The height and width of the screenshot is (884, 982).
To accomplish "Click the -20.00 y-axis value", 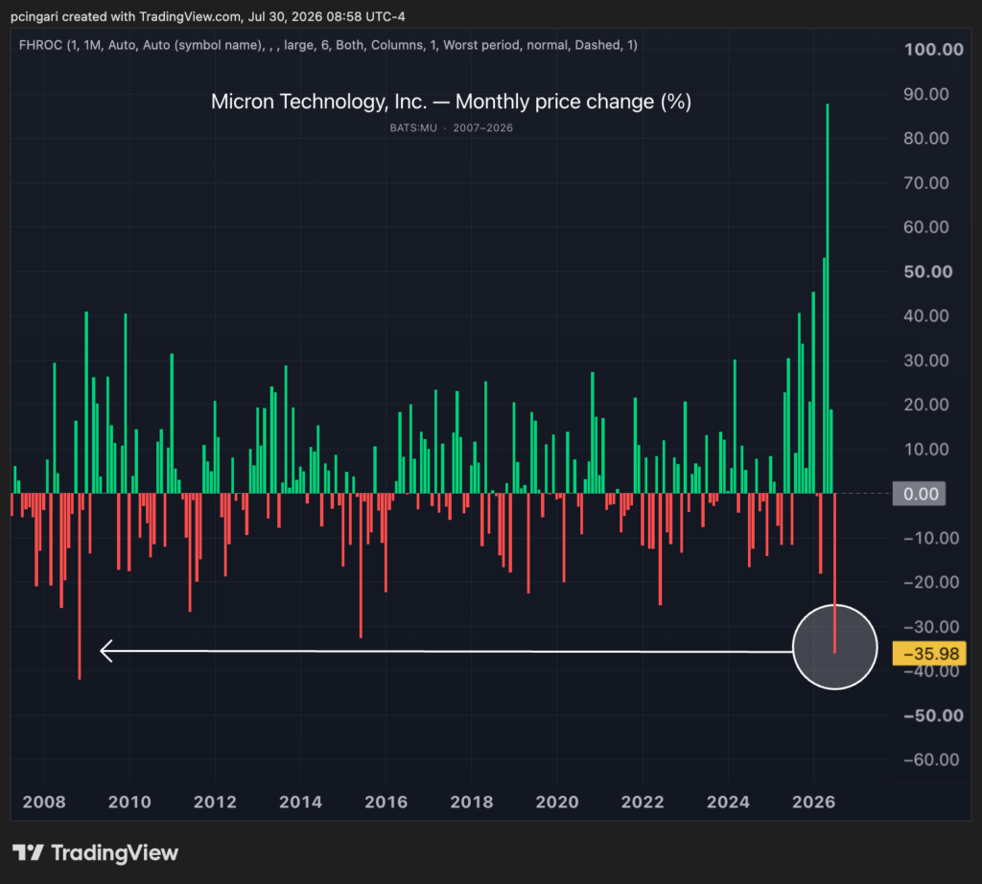I will 930,582.
